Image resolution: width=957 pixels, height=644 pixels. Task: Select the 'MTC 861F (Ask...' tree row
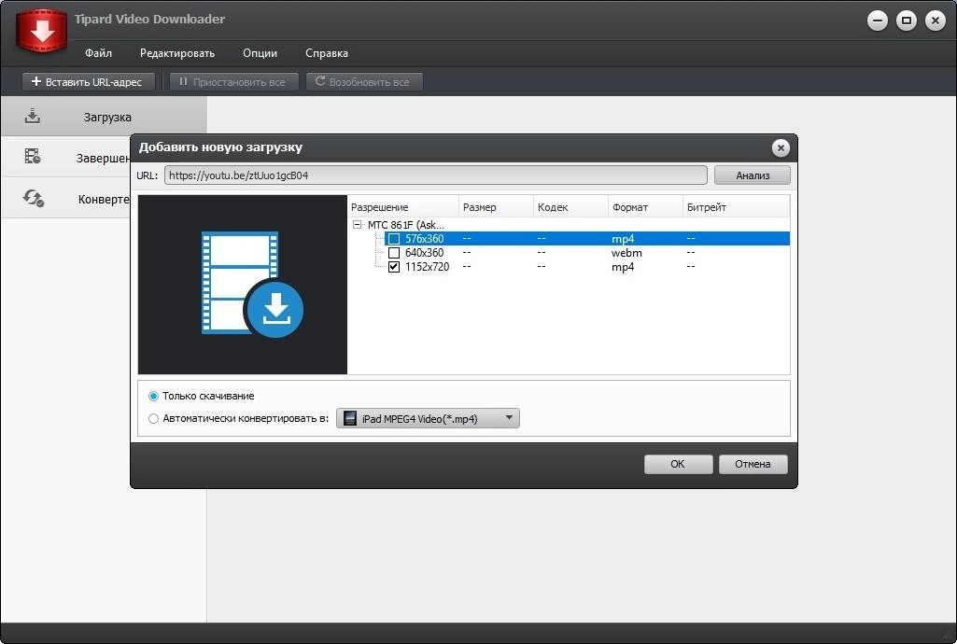tap(406, 224)
